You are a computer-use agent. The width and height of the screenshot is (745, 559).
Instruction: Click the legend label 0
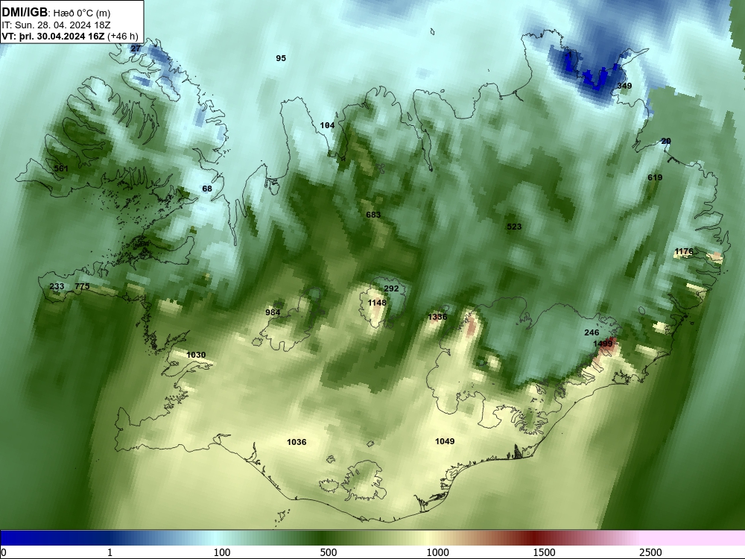point(4,552)
